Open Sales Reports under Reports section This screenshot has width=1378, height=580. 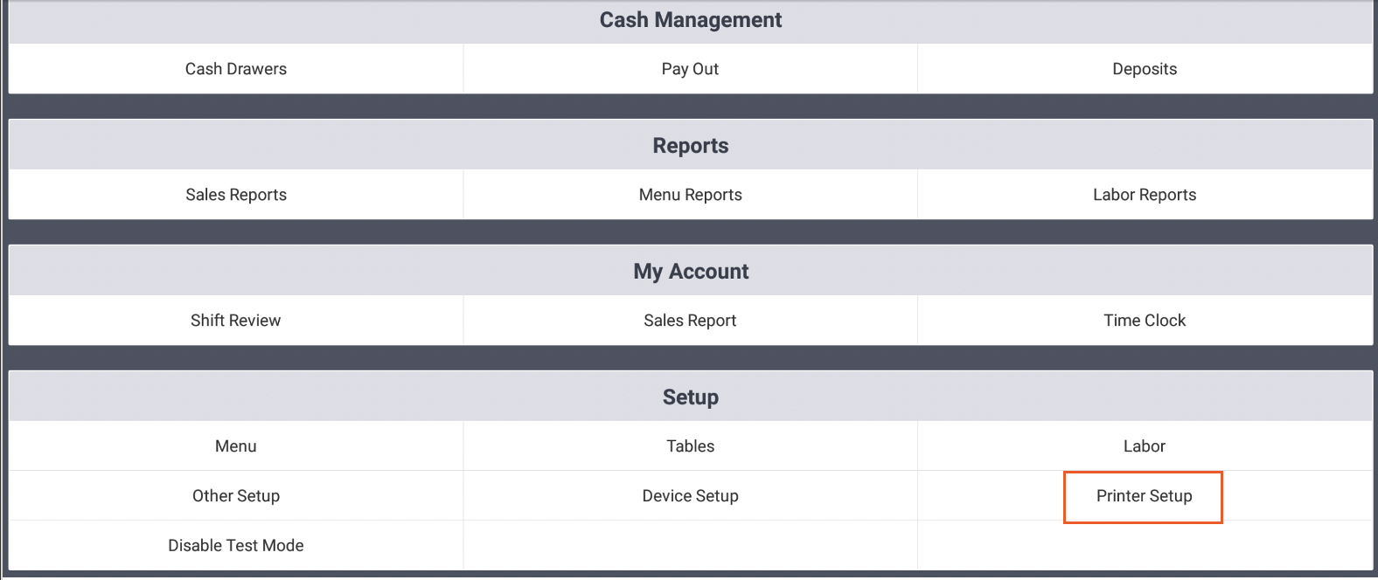point(236,195)
